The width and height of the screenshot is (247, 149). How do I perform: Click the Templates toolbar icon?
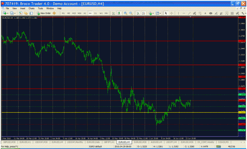(157, 13)
